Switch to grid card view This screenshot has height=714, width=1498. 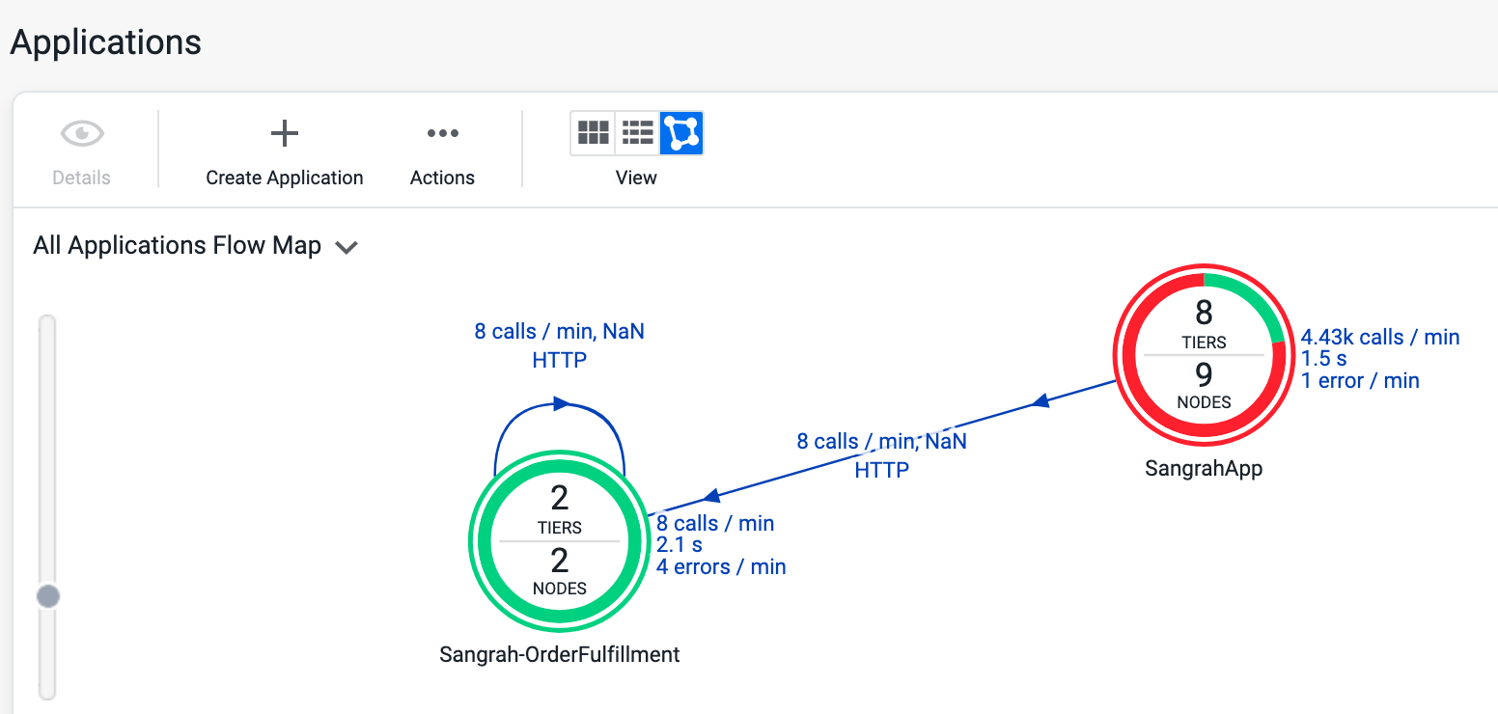point(593,133)
